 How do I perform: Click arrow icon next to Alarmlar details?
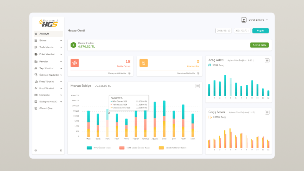pos(198,73)
